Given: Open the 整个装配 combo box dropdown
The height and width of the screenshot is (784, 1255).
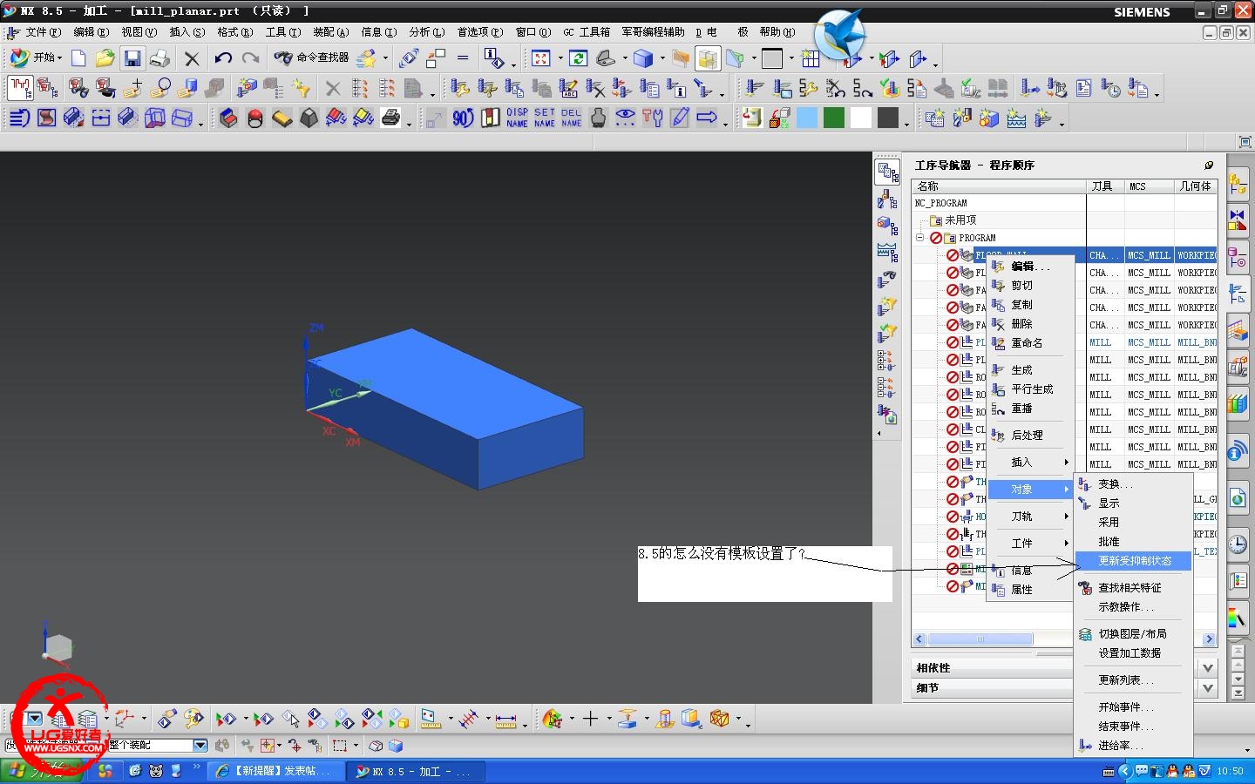Looking at the screenshot, I should pyautogui.click(x=200, y=746).
